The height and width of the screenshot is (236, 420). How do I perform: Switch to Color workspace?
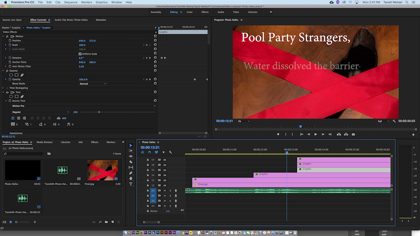[189, 12]
